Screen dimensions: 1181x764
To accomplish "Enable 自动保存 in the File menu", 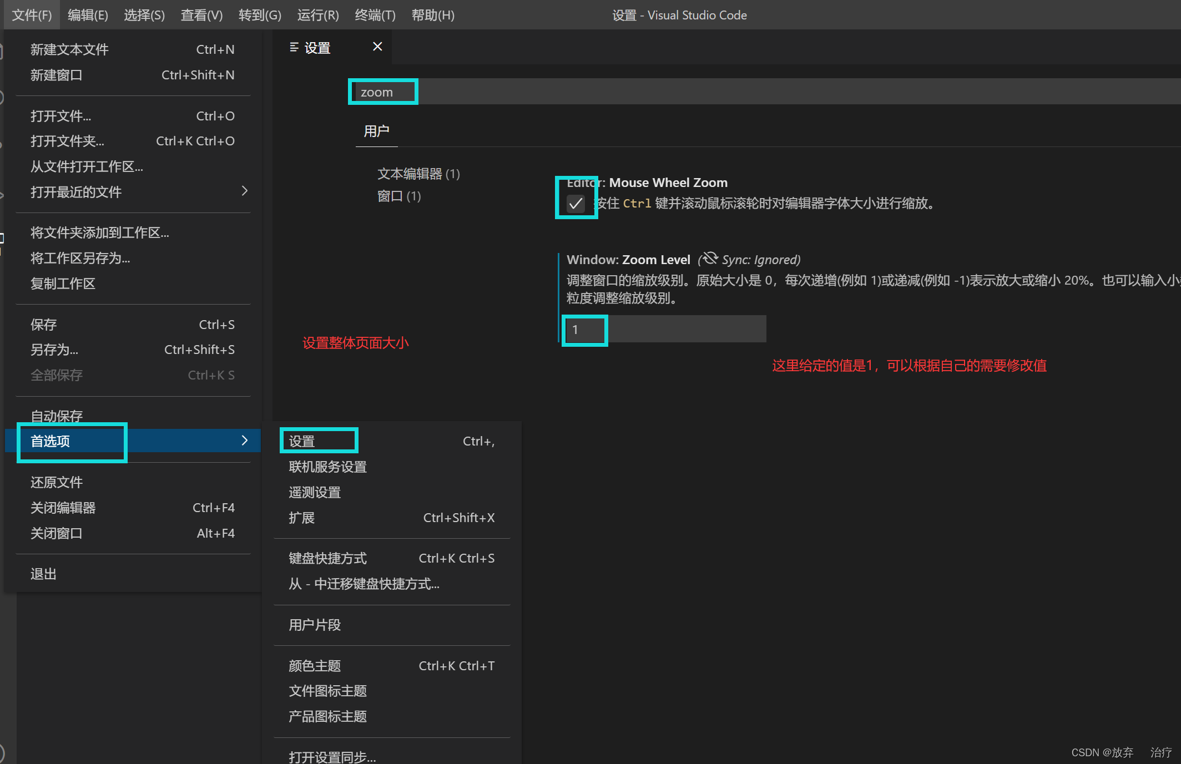I will (57, 416).
